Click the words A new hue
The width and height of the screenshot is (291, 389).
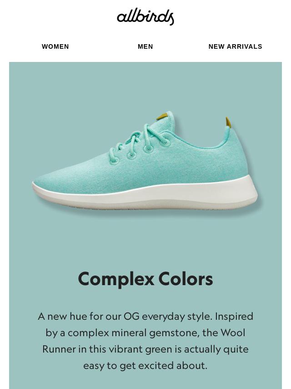[x=62, y=317]
